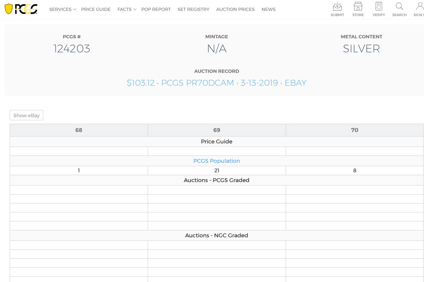Go to Pop Report page
The height and width of the screenshot is (282, 424).
pyautogui.click(x=156, y=9)
